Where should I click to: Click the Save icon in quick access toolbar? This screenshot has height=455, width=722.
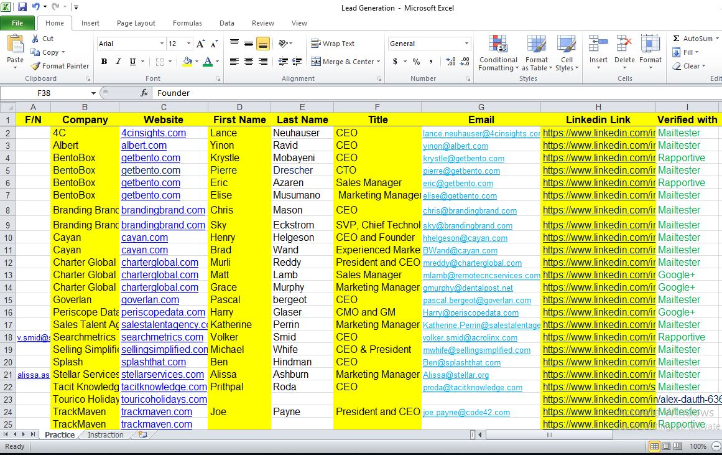(x=22, y=7)
